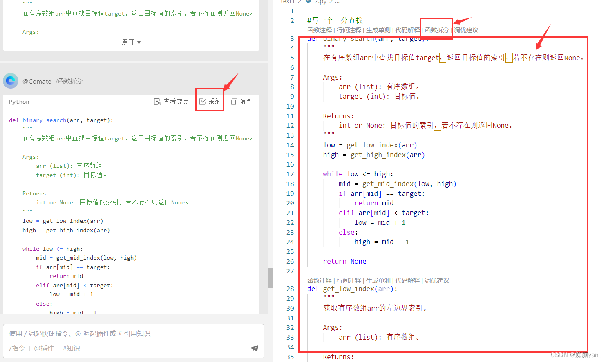Click line number 28 in the gutter
This screenshot has height=362, width=608.
point(290,289)
